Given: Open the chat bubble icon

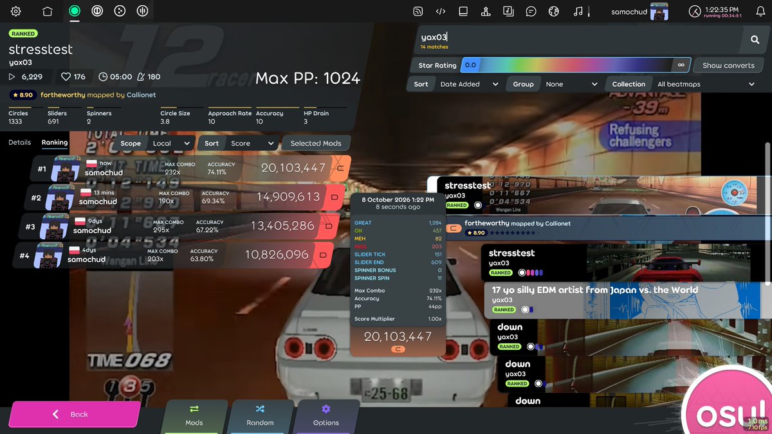Looking at the screenshot, I should (531, 12).
